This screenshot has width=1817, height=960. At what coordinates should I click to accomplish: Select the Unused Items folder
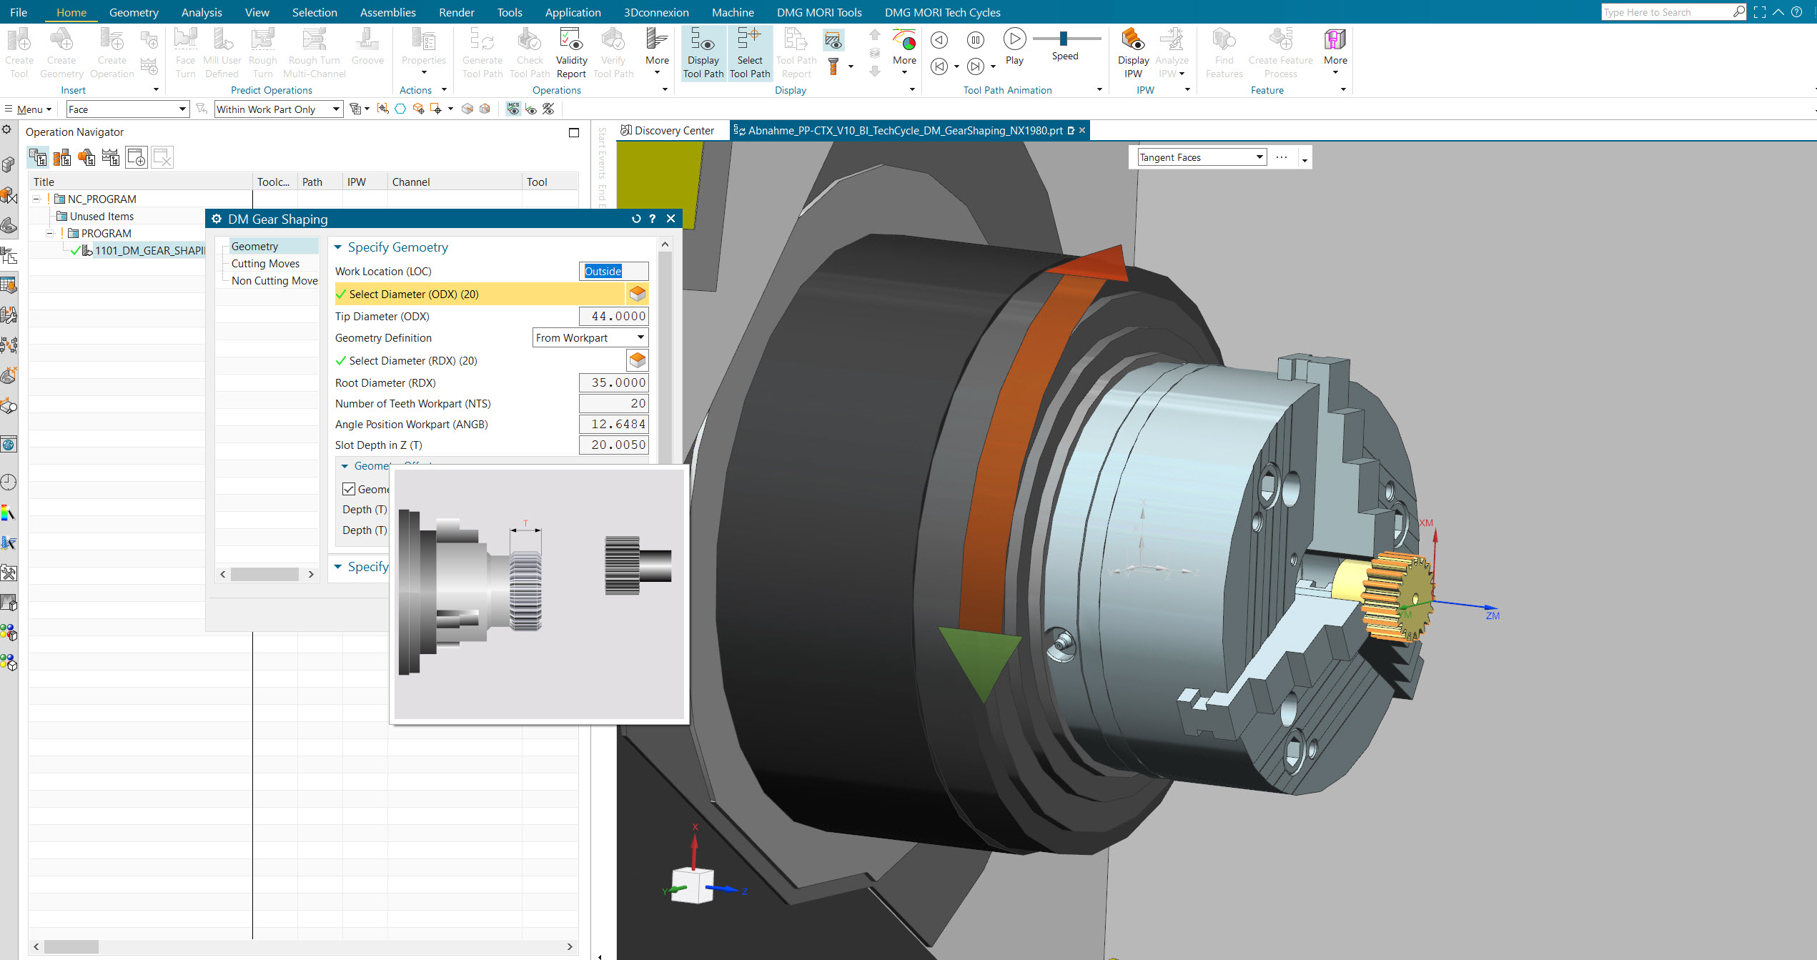coord(102,217)
